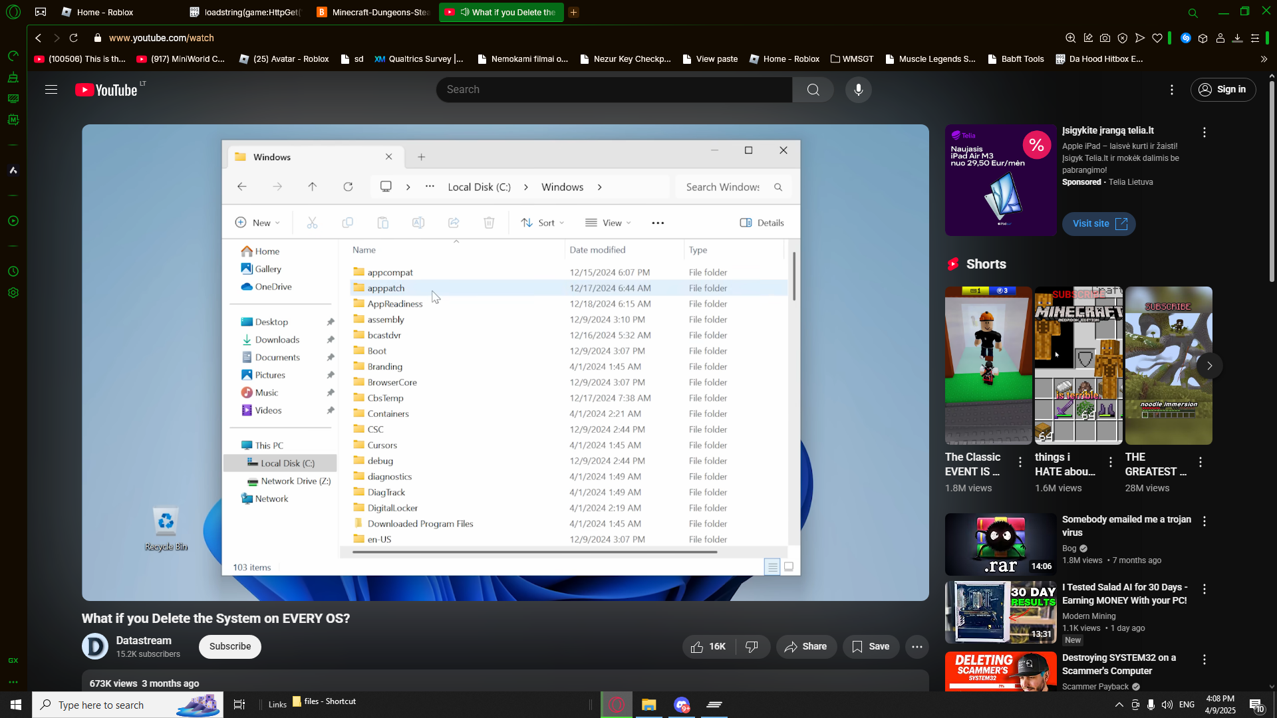The width and height of the screenshot is (1277, 718).
Task: Click the Sign in button
Action: point(1223,90)
